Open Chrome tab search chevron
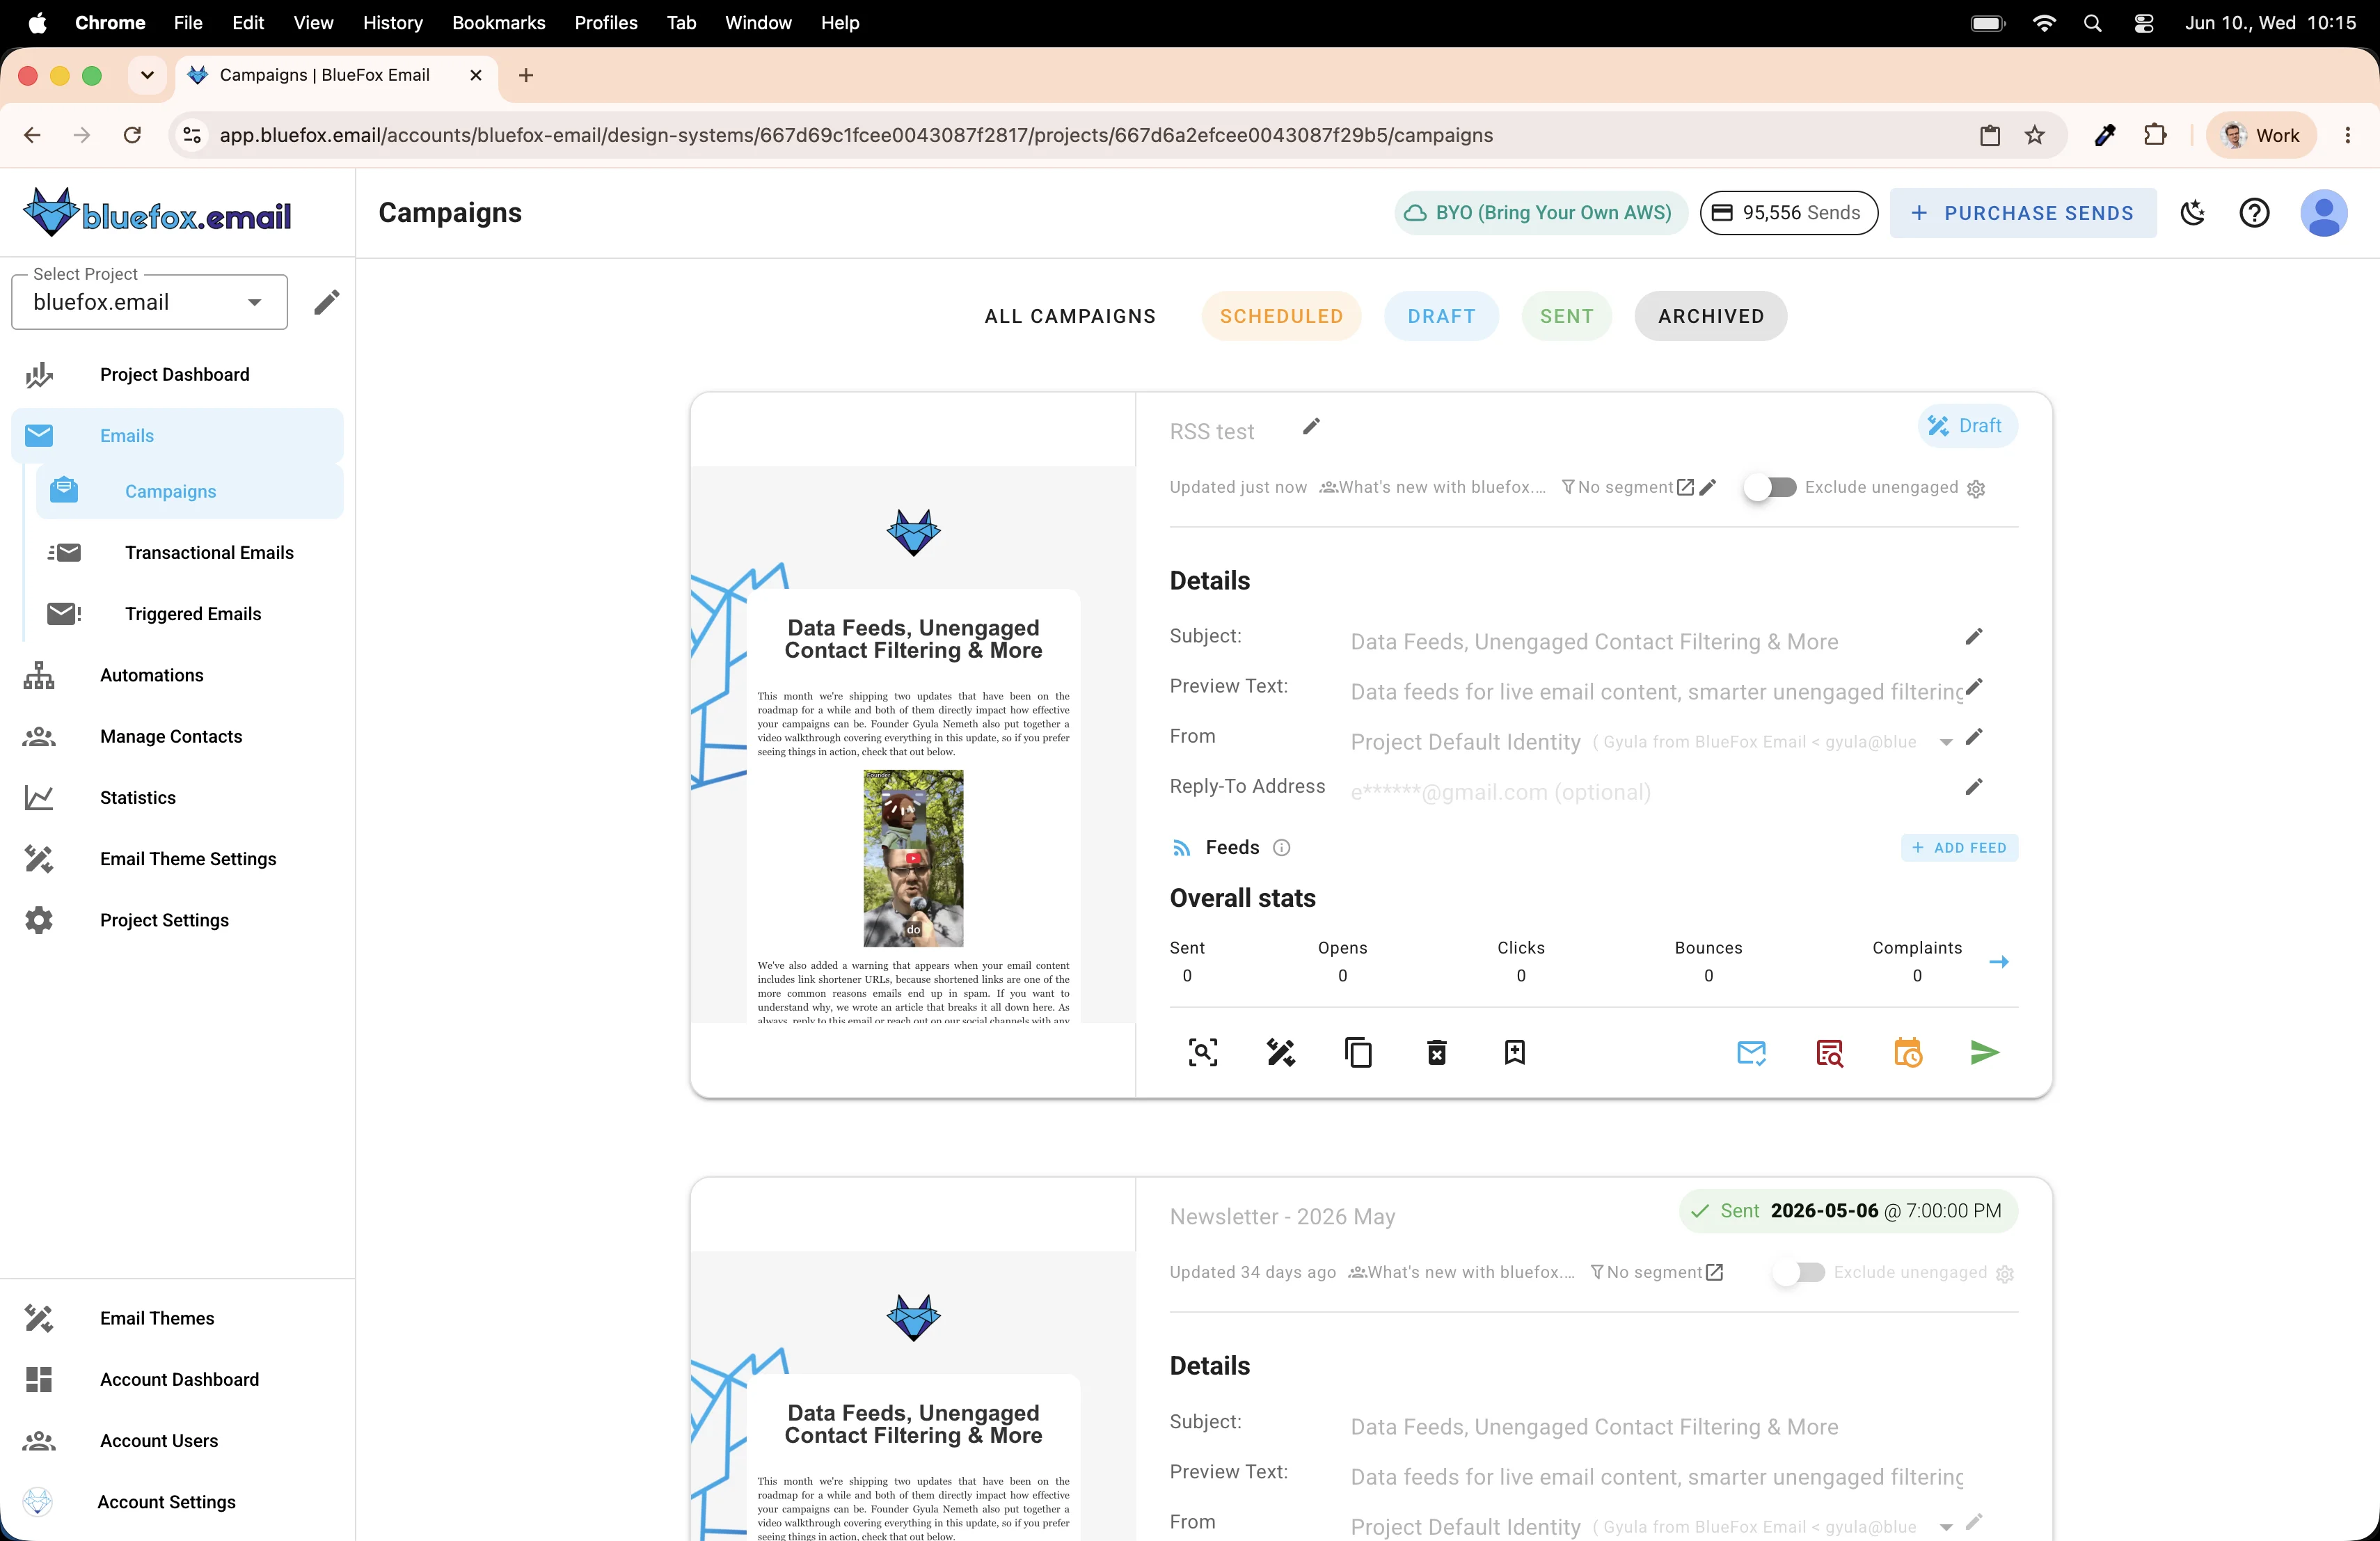The width and height of the screenshot is (2380, 1541). (147, 75)
